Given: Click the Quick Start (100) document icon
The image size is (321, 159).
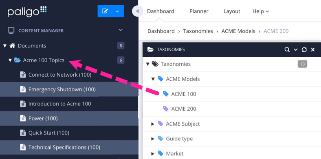Looking at the screenshot, I should coord(23,133).
